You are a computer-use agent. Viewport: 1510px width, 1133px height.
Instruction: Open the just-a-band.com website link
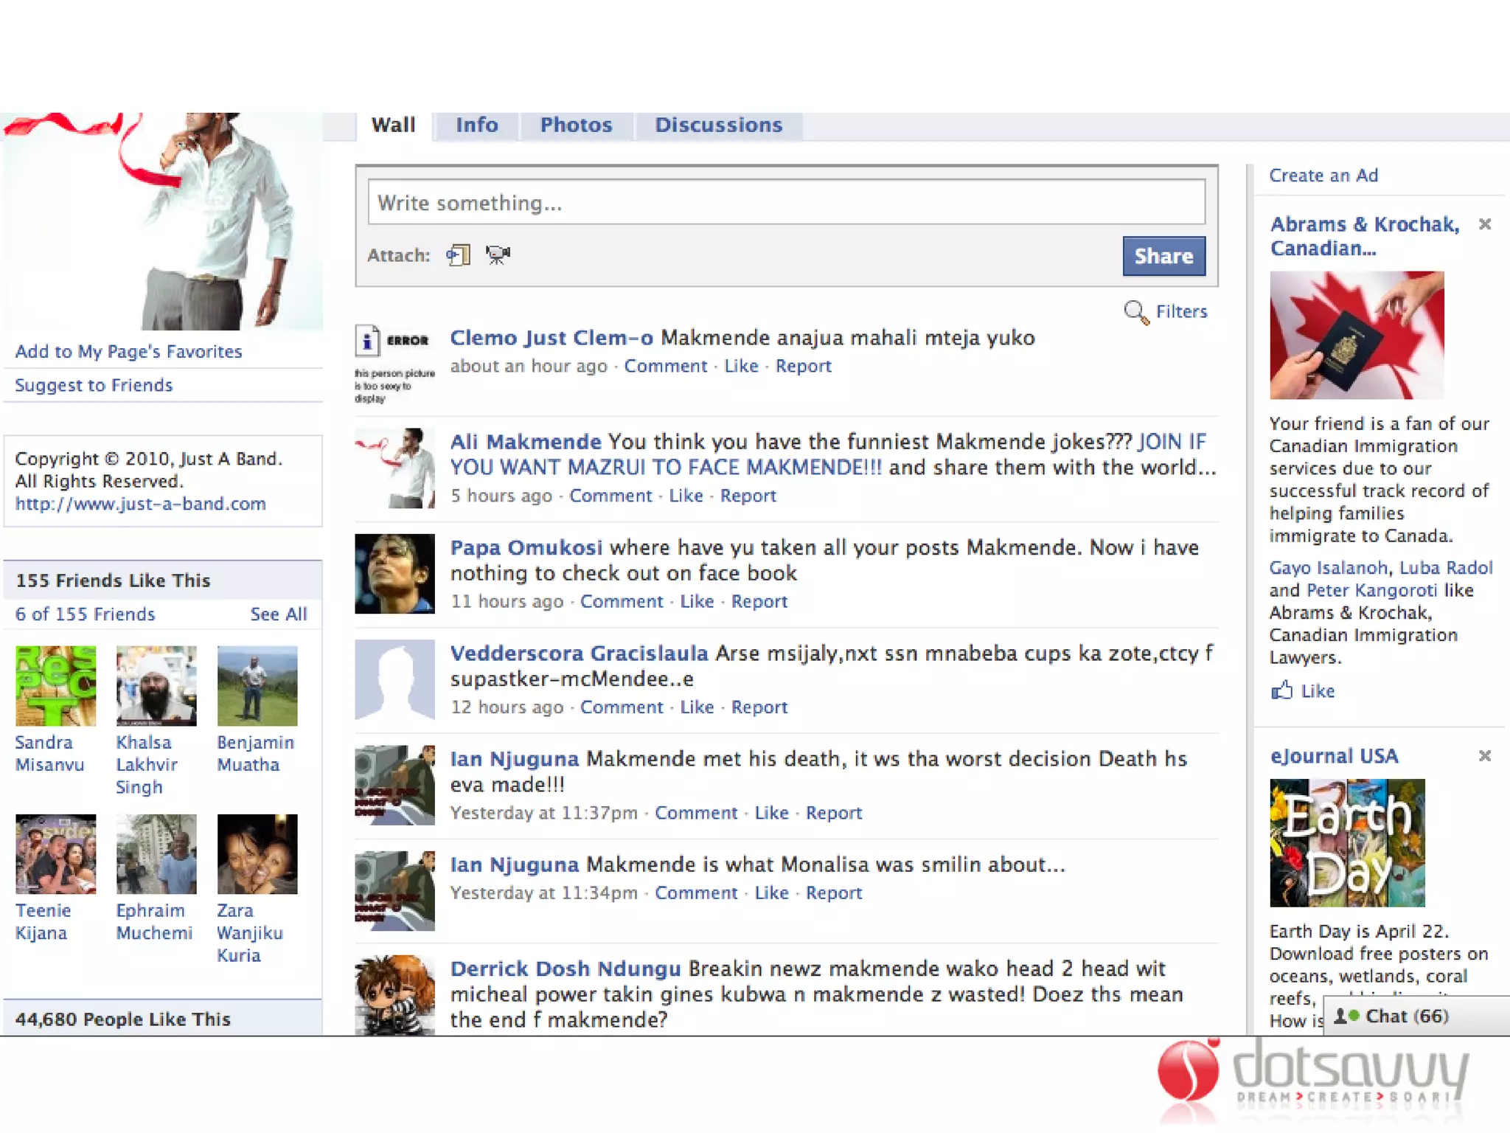(140, 504)
